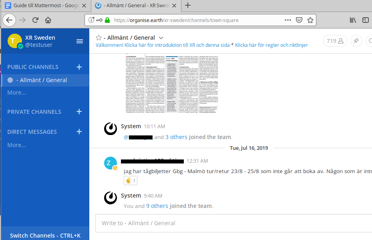The height and width of the screenshot is (240, 372).
Task: Click the DIRECT MESSAGES header
Action: pos(32,132)
